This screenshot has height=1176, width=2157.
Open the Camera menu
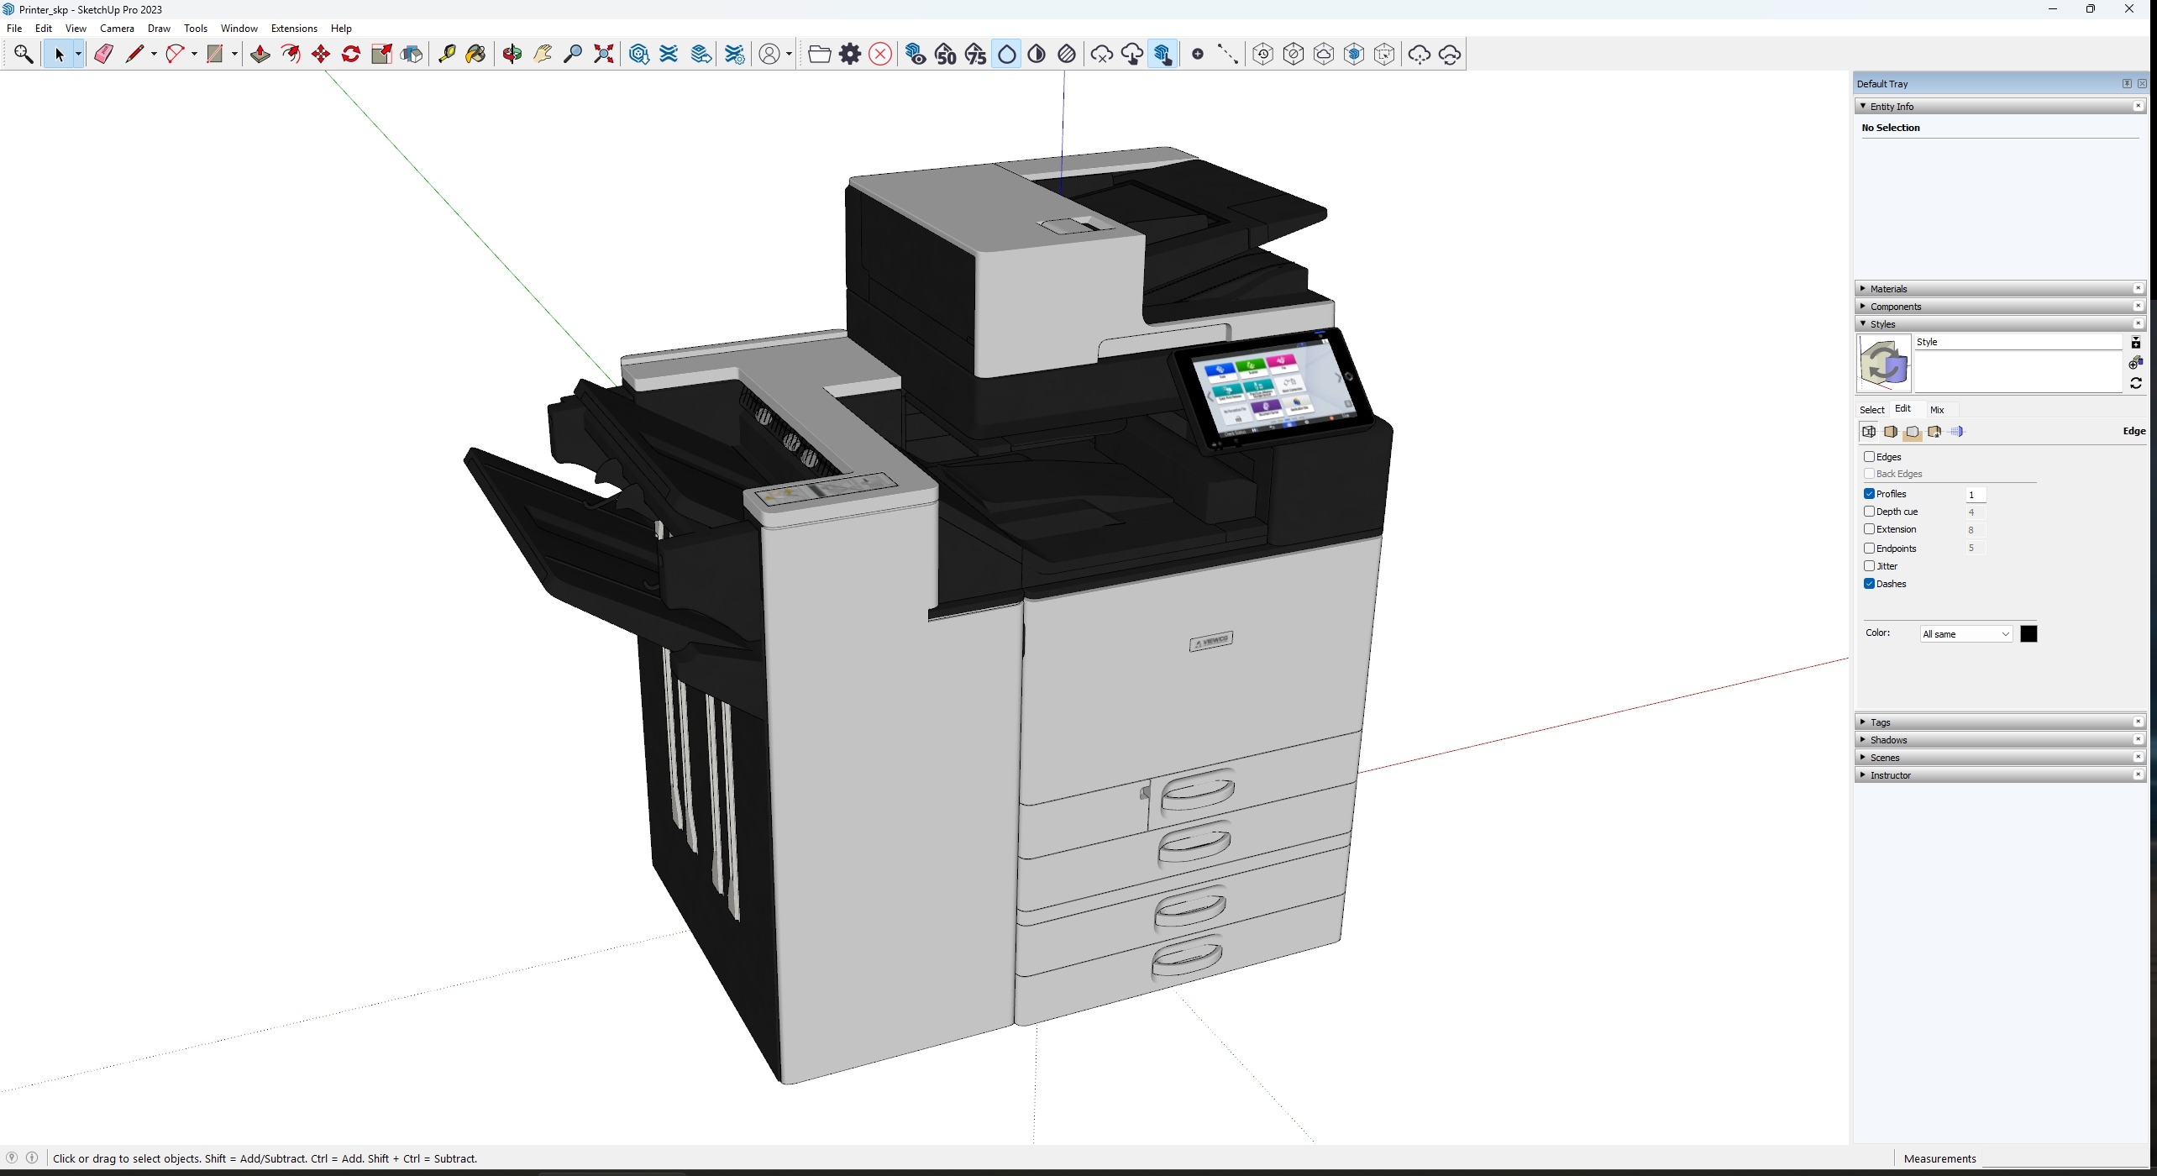click(x=117, y=29)
